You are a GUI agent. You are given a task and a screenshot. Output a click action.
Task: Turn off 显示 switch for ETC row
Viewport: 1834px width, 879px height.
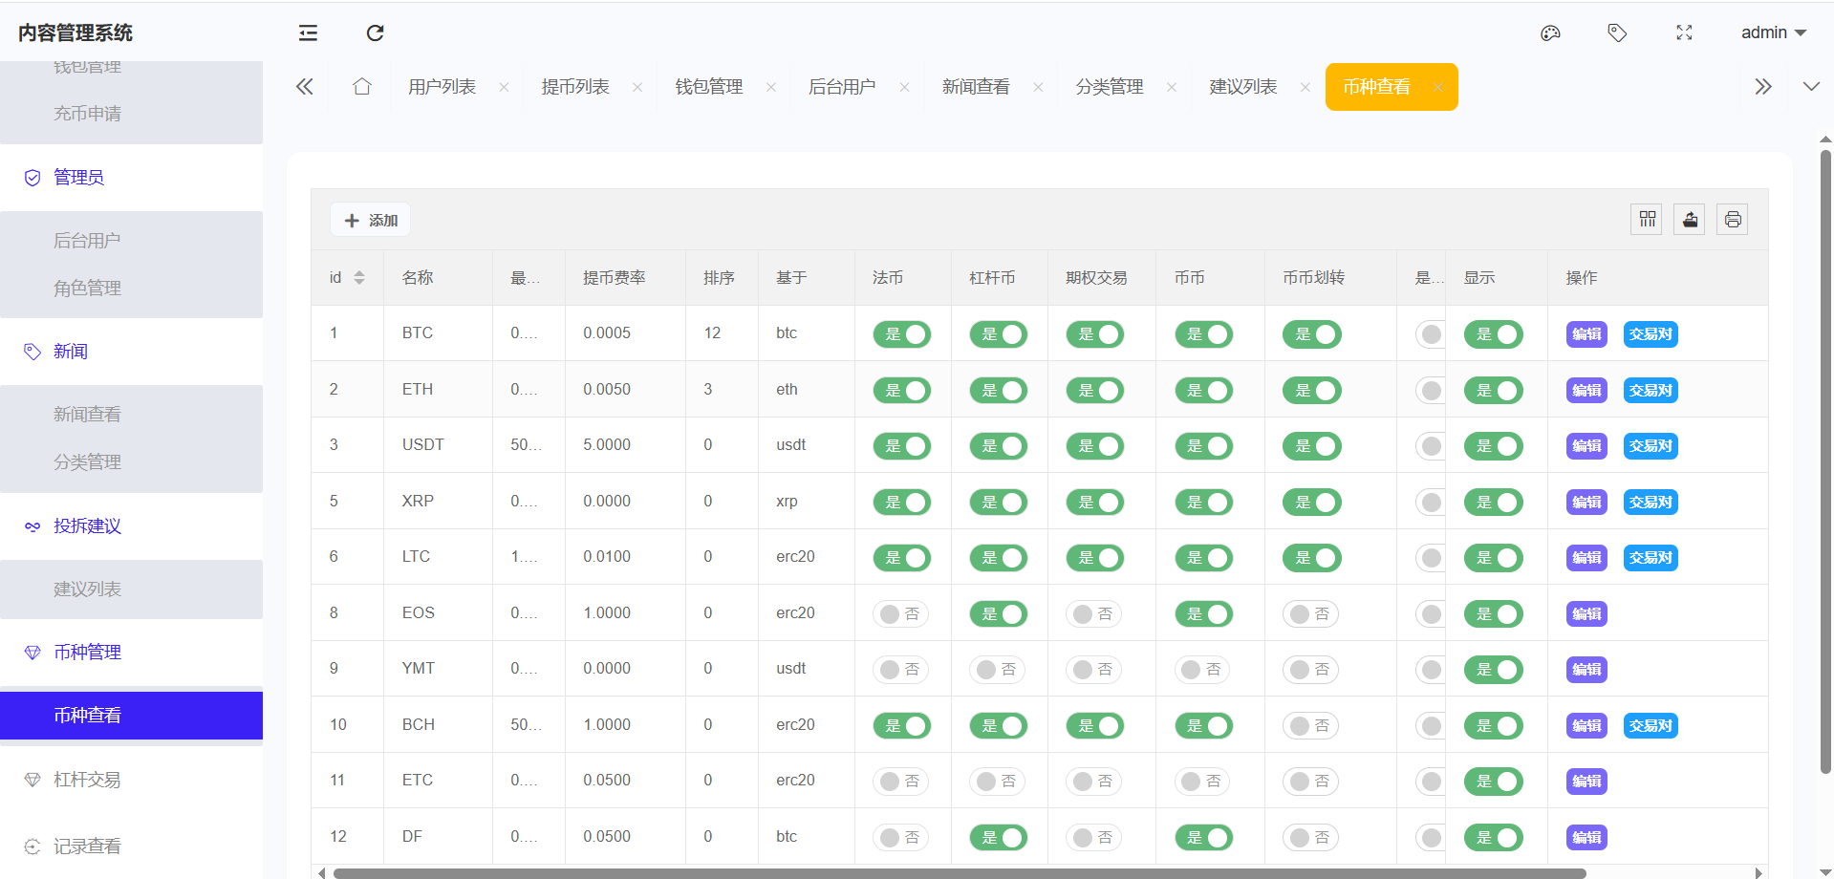[1493, 782]
